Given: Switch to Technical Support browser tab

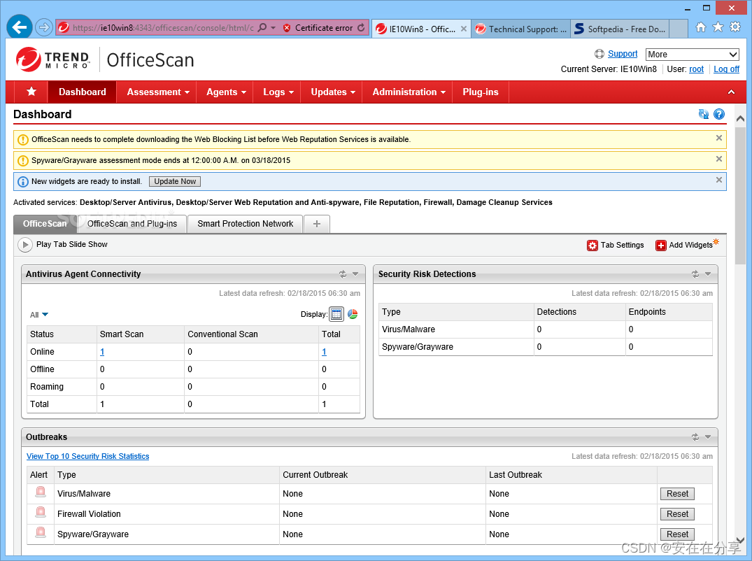Looking at the screenshot, I should point(521,29).
